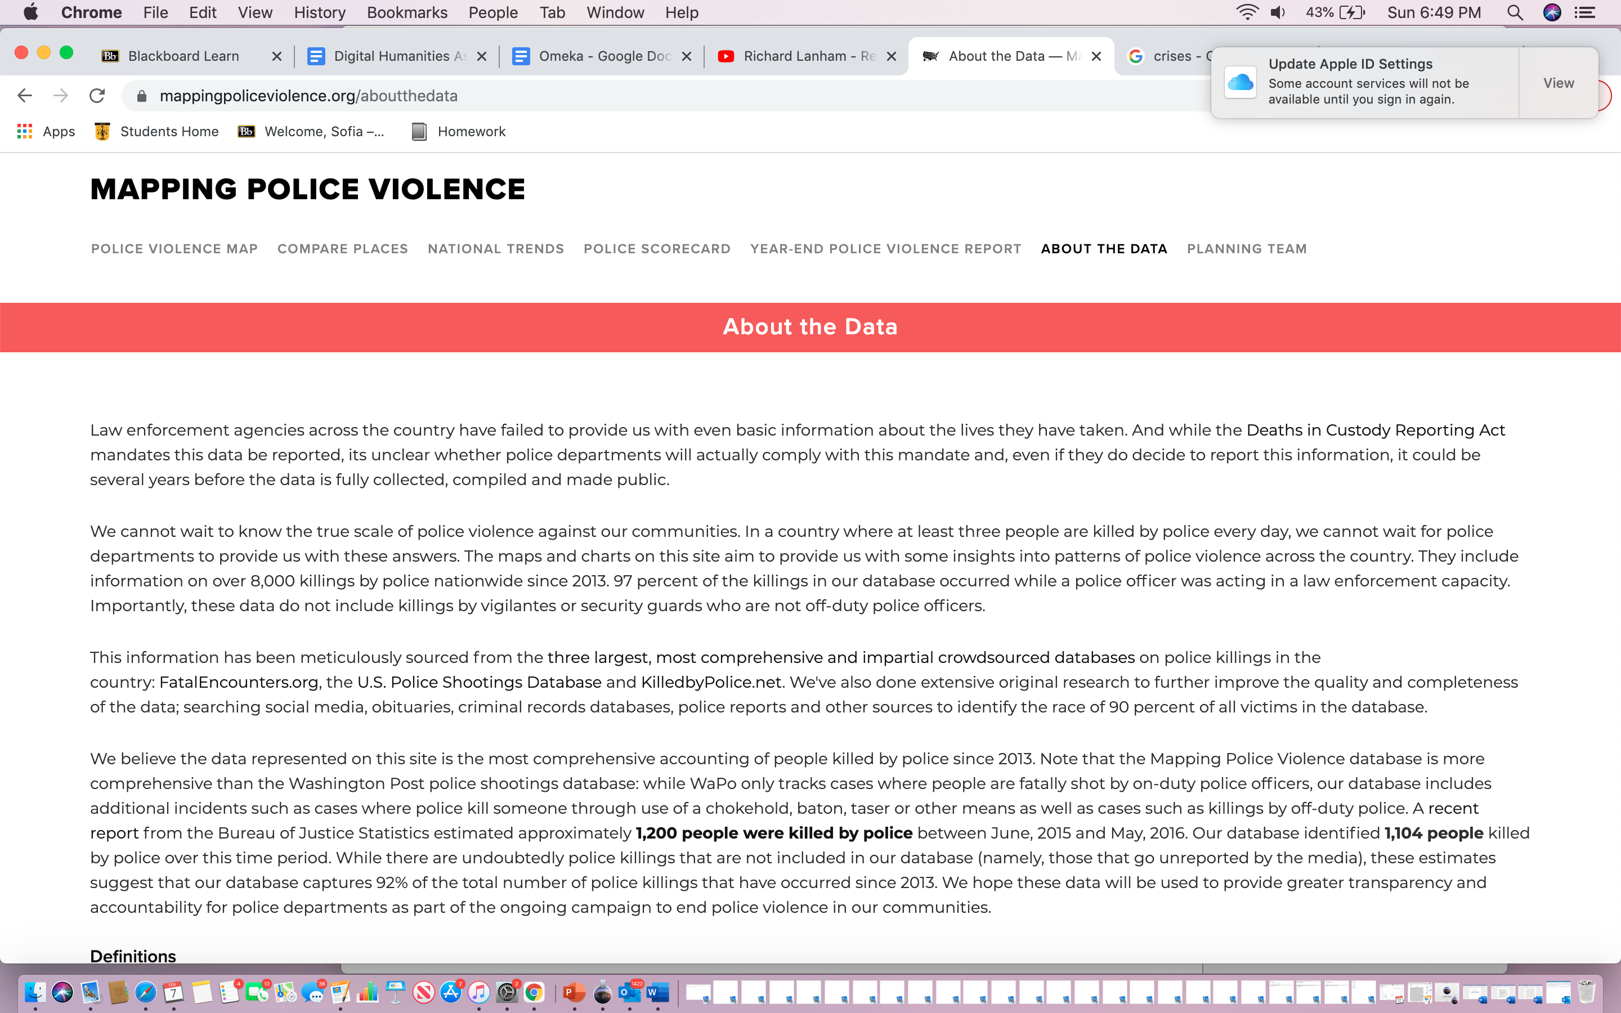Image resolution: width=1621 pixels, height=1013 pixels.
Task: Launch Keynote from the dock
Action: point(396,992)
